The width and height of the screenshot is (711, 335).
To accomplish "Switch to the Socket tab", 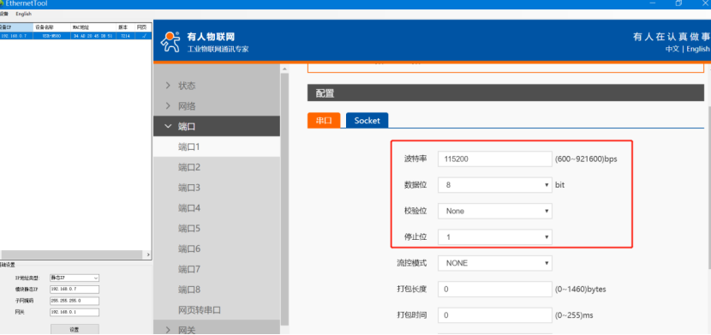I will tap(367, 121).
